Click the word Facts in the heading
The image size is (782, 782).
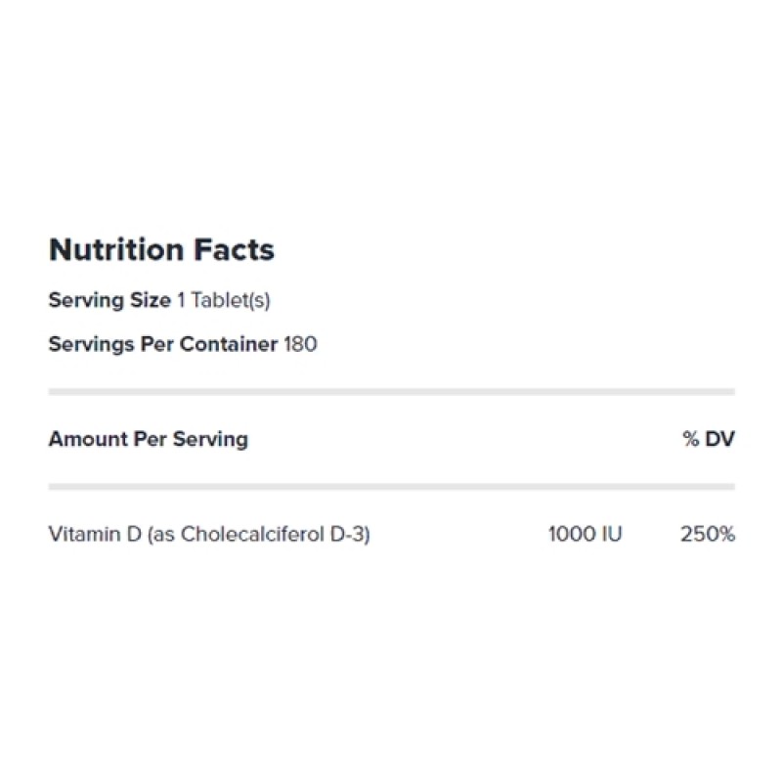point(233,250)
